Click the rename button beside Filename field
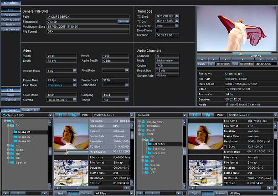The width and height of the screenshot is (278, 196). point(124,21)
